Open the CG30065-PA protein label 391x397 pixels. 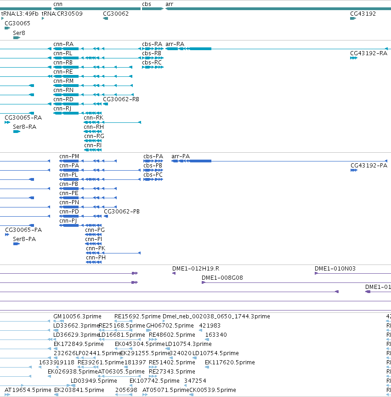(23, 230)
